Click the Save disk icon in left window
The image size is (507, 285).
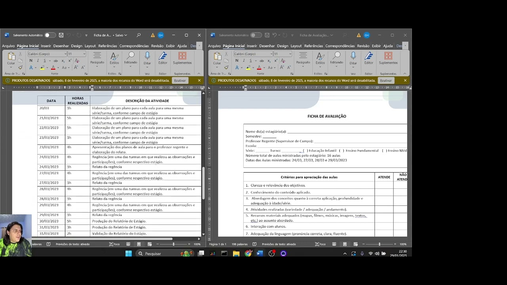pyautogui.click(x=61, y=35)
